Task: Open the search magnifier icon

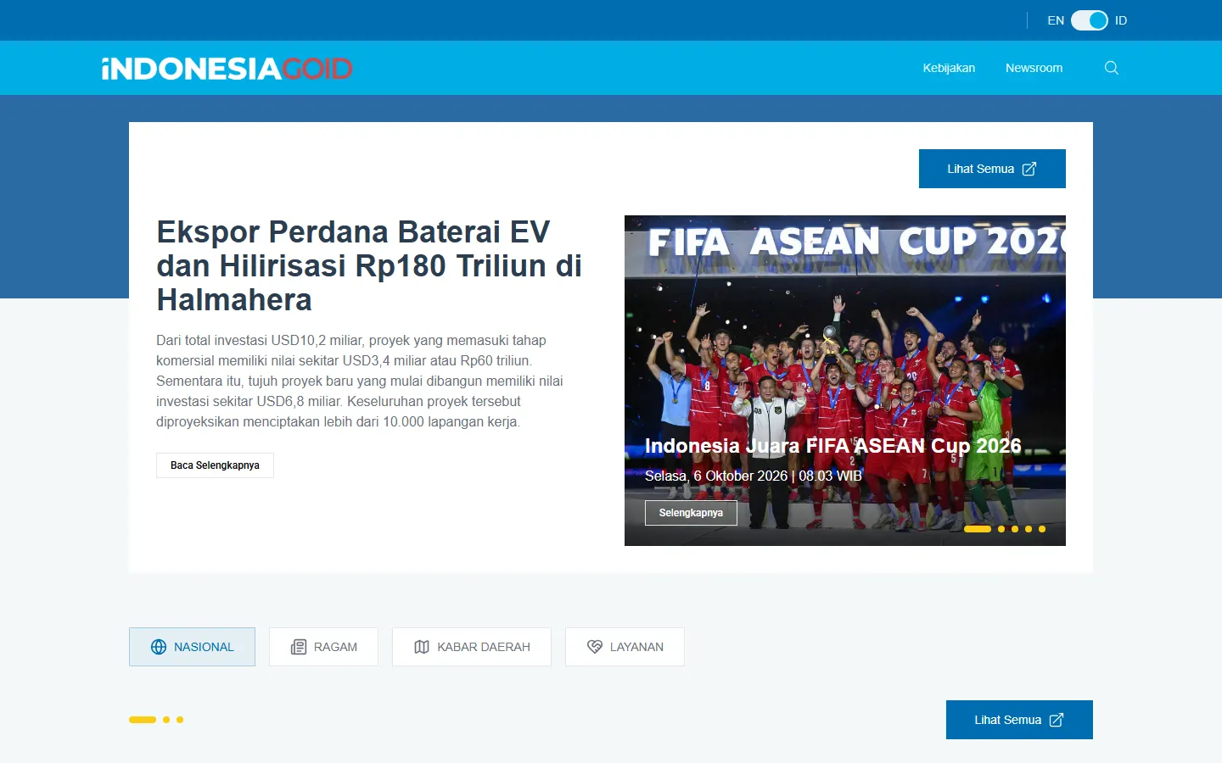Action: 1112,68
